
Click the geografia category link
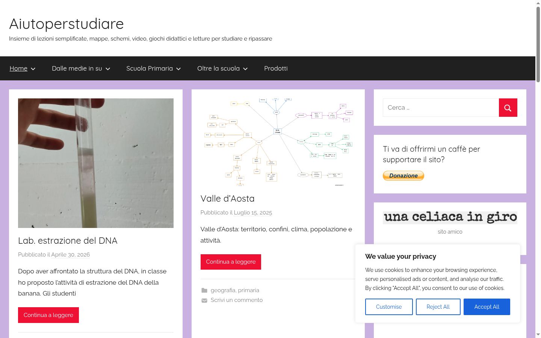tap(223, 290)
